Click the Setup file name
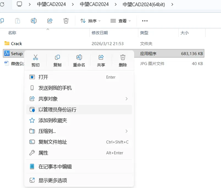 click(17, 53)
